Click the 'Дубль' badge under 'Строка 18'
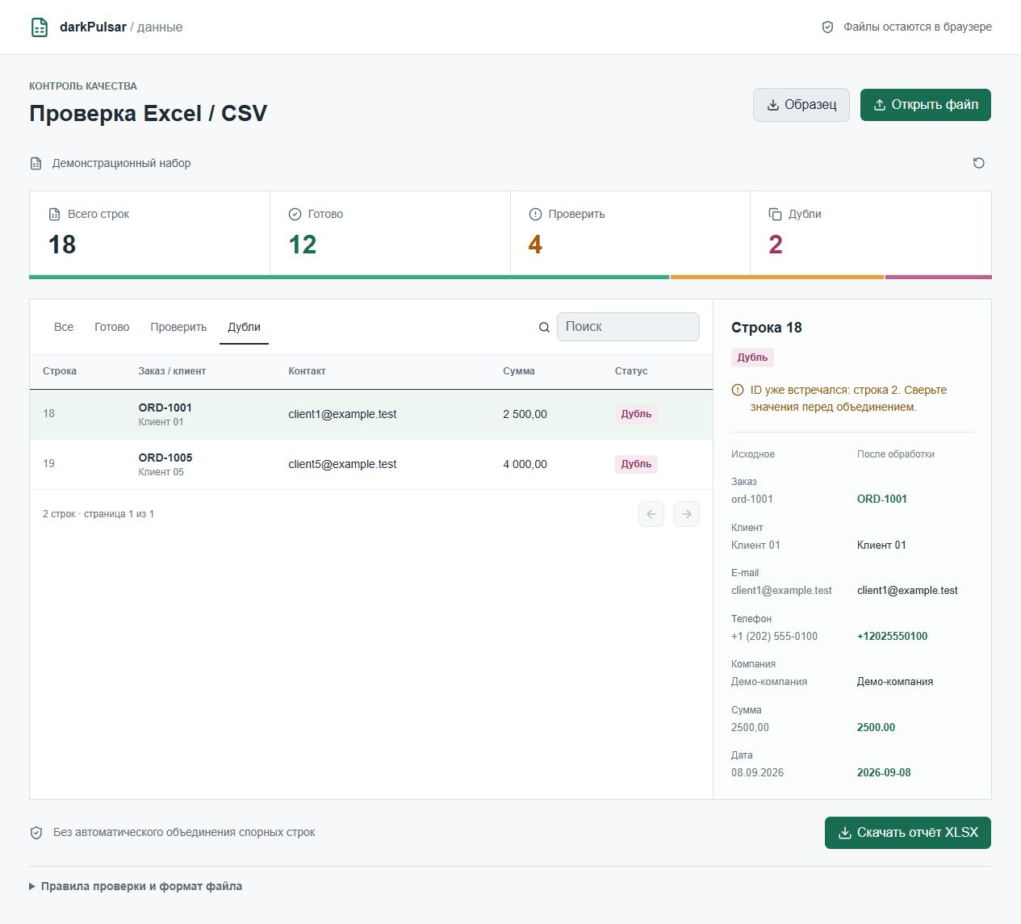The height and width of the screenshot is (924, 1021). click(752, 357)
